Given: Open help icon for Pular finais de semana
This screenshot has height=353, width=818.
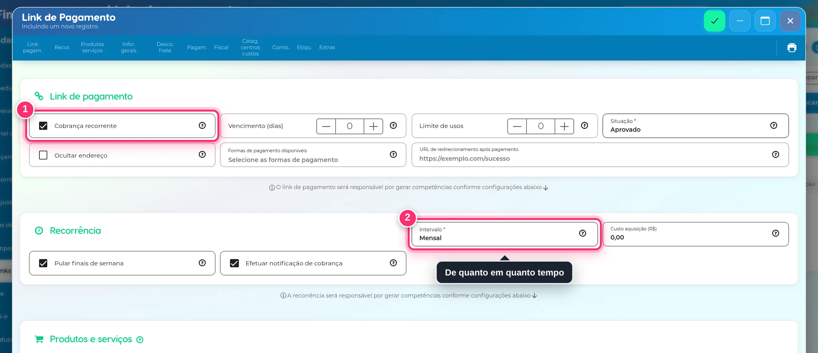Looking at the screenshot, I should (202, 263).
